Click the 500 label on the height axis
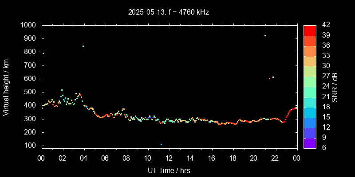The image size is (355, 177). click(x=31, y=92)
